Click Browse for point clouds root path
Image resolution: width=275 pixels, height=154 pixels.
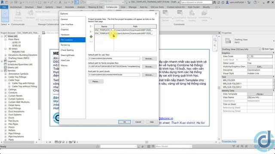149,75
